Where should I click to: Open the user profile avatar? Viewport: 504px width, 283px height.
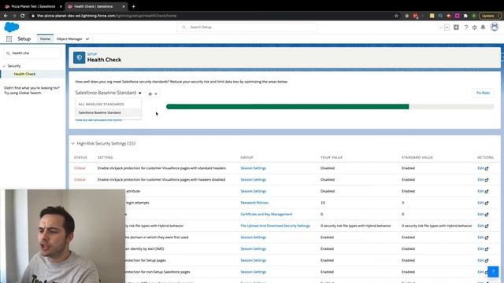495,28
